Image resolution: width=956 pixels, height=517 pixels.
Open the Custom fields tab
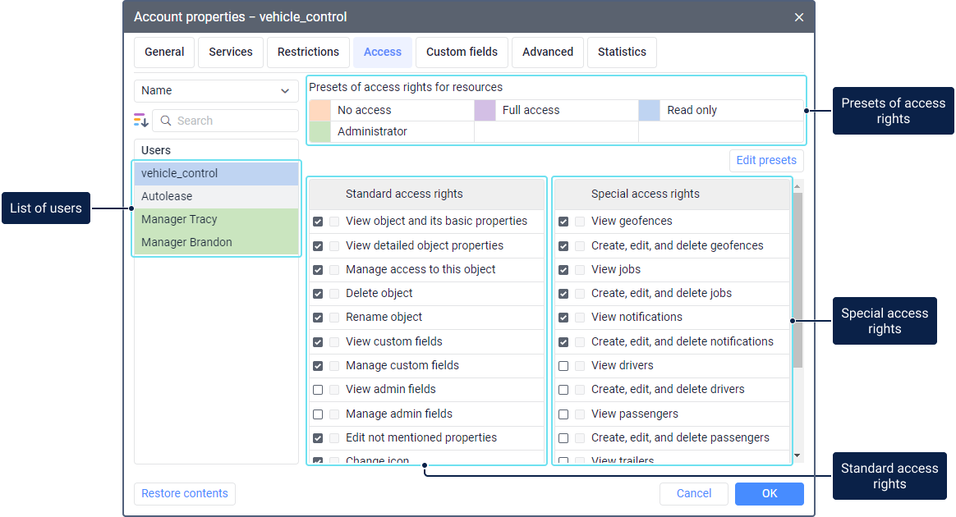[x=462, y=52]
